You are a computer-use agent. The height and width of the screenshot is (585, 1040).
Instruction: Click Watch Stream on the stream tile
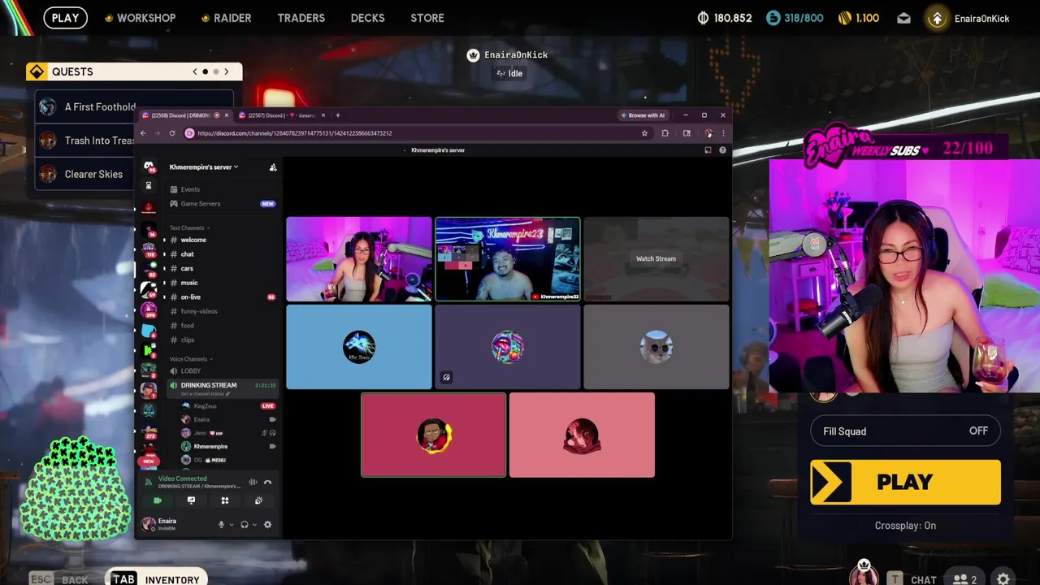pos(656,258)
